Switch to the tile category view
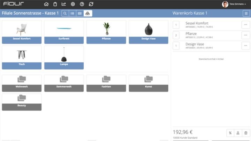251x141 pixels. coord(88,13)
